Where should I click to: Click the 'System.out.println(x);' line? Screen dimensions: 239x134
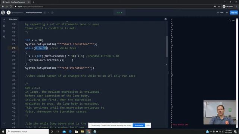(x=46, y=60)
